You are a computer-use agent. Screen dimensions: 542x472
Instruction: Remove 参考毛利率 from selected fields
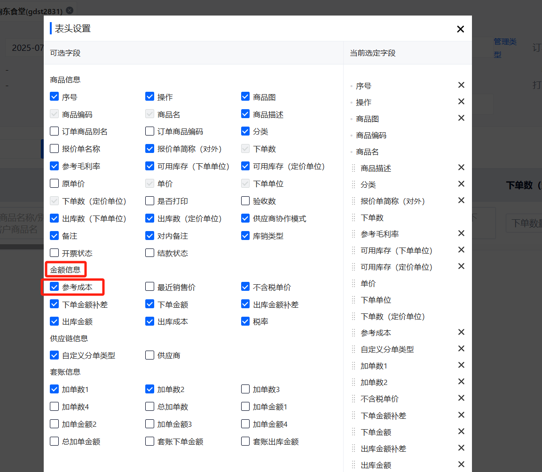[461, 233]
